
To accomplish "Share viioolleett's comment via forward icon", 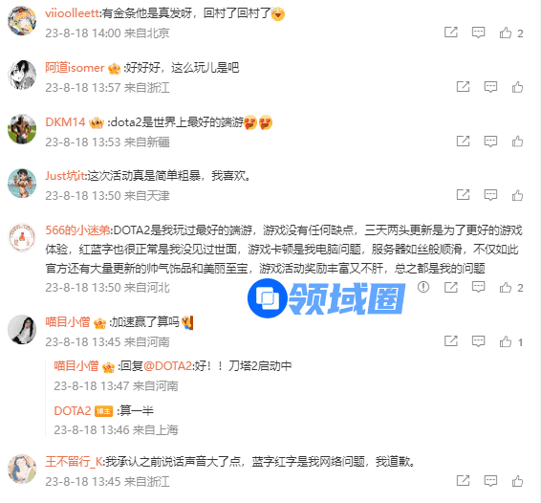I will (x=451, y=33).
